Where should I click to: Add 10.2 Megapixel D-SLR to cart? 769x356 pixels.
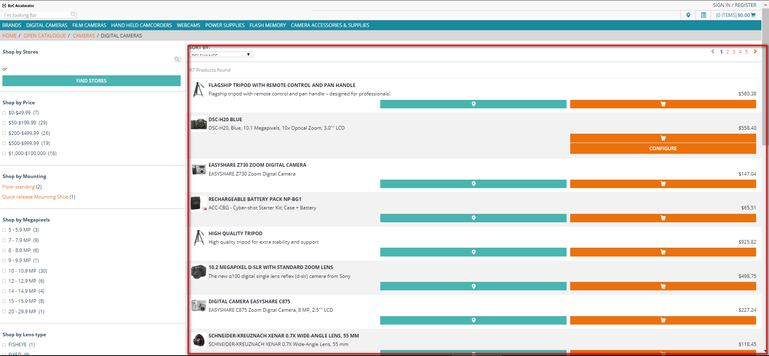663,286
